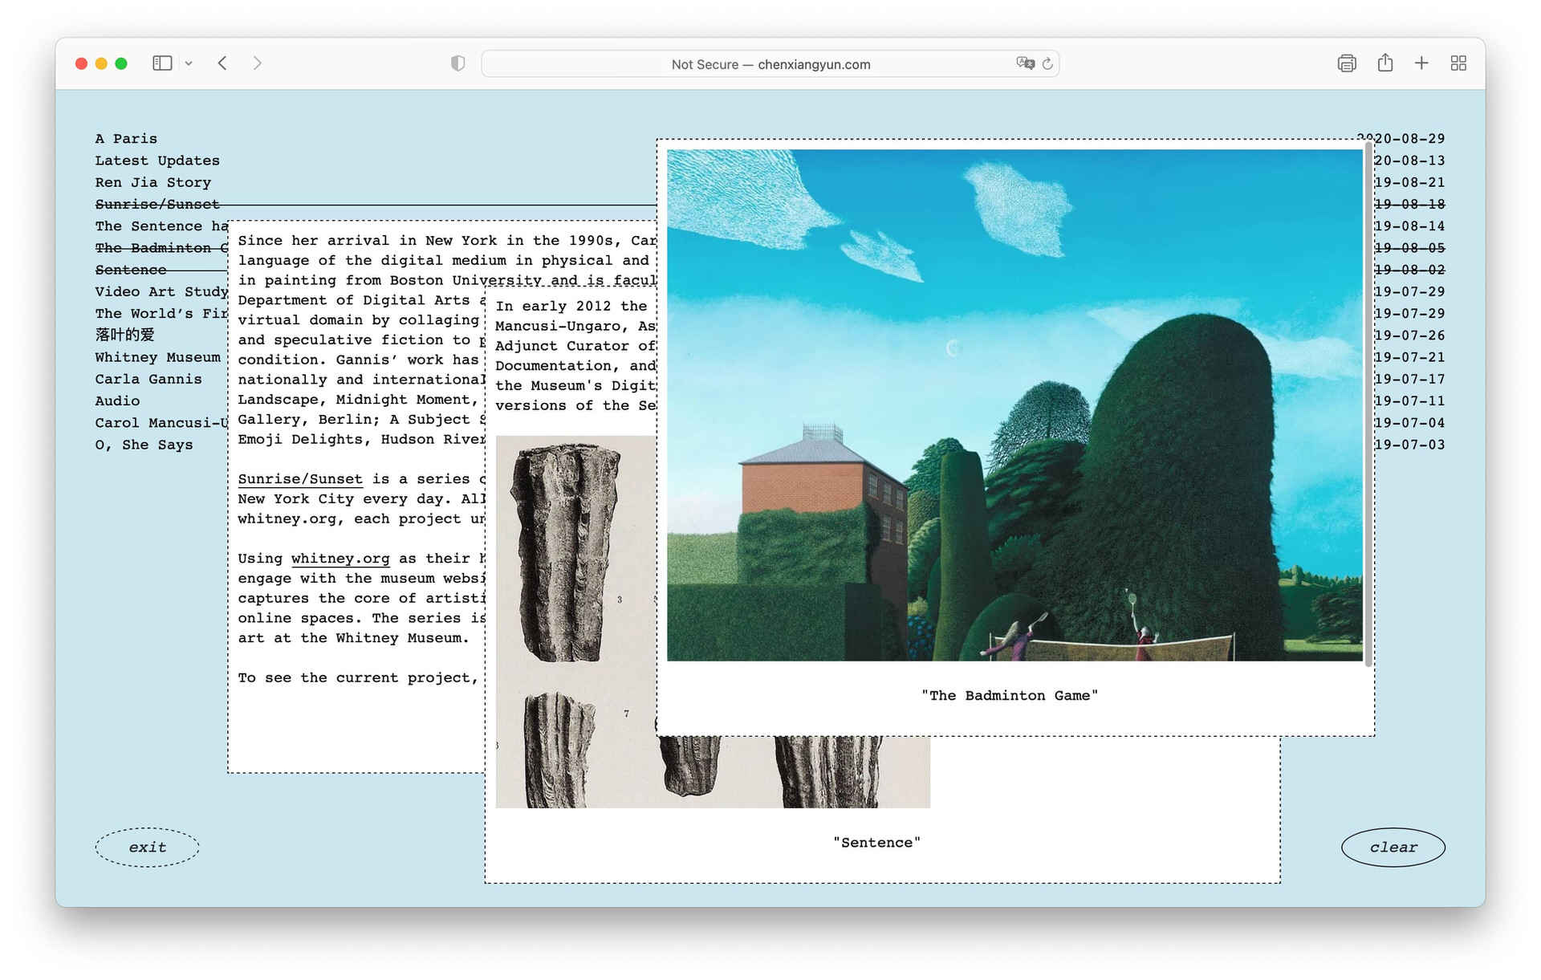Open the sidebar options dropdown chevron
The image size is (1541, 980).
pos(189,63)
